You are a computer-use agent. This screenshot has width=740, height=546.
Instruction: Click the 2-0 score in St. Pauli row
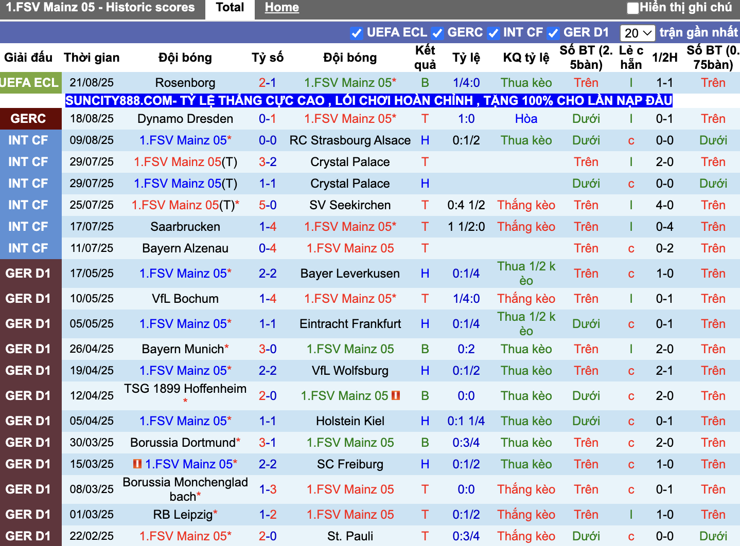pyautogui.click(x=268, y=536)
